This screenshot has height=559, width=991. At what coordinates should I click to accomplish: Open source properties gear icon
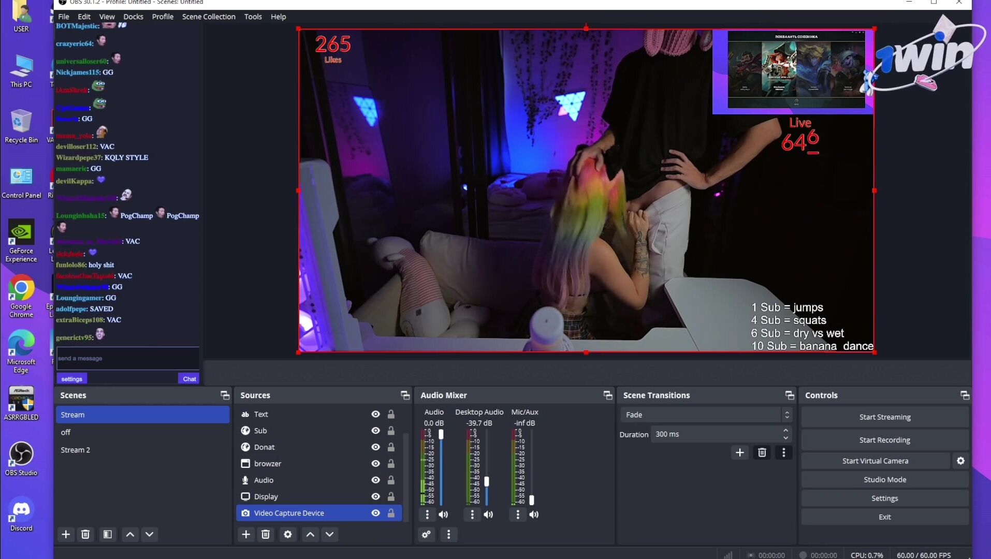coord(288,534)
